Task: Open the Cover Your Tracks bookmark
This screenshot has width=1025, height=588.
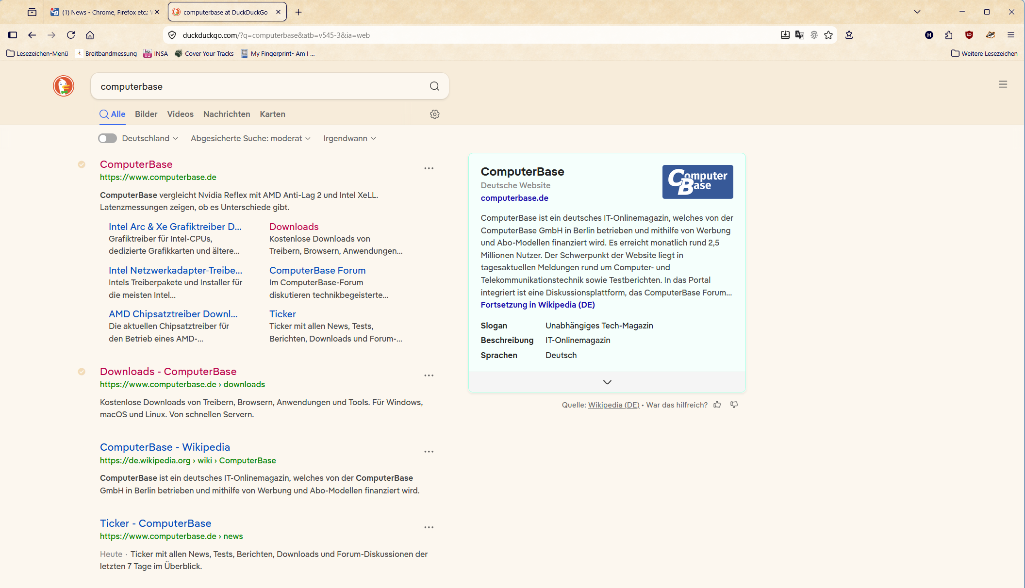Action: tap(204, 53)
